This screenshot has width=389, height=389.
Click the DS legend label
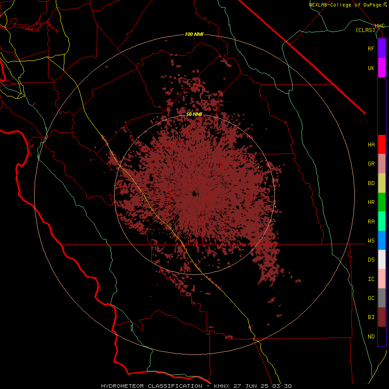pyautogui.click(x=371, y=260)
